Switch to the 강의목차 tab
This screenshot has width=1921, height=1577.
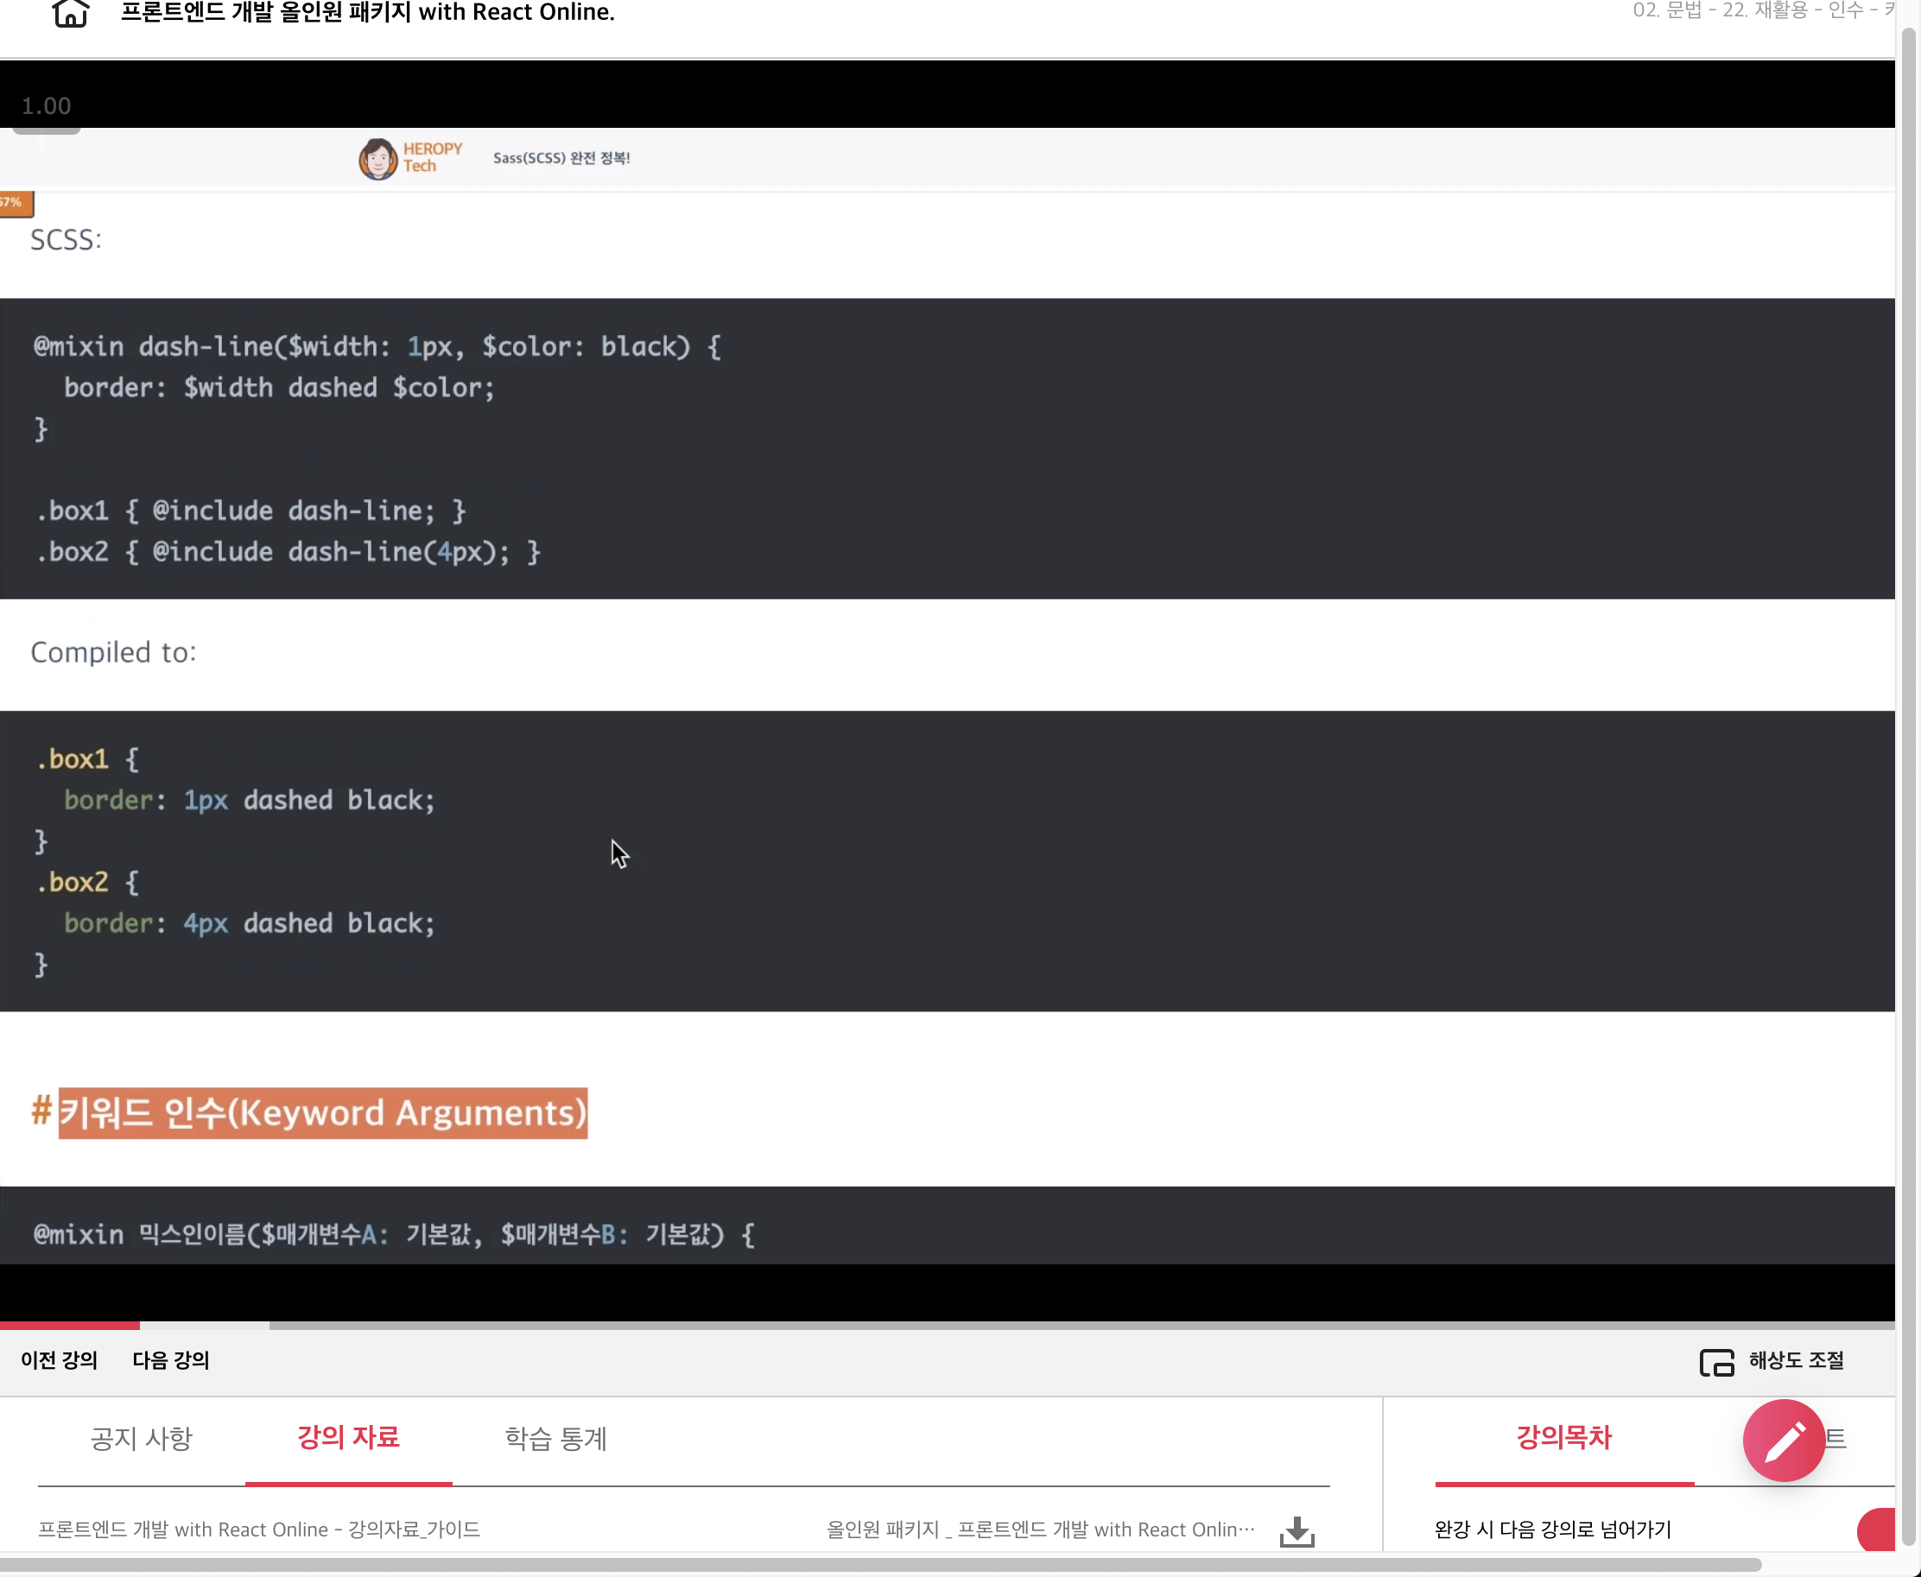click(1563, 1438)
